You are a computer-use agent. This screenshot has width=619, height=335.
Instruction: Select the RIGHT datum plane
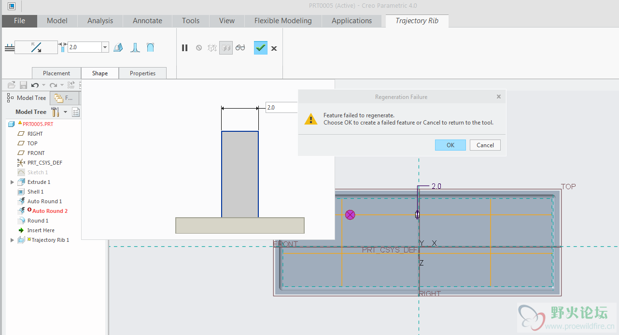(x=35, y=134)
